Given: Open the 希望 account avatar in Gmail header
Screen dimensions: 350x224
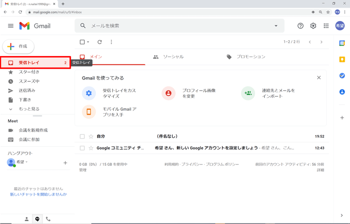Looking at the screenshot, I should click(x=340, y=26).
